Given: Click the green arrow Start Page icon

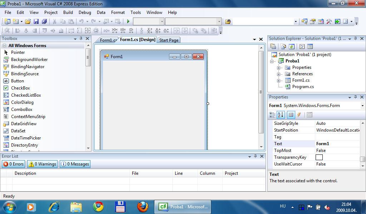Looking at the screenshot, I should (x=337, y=21).
